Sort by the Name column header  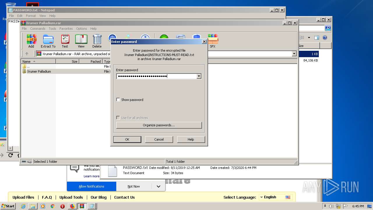pos(38,62)
